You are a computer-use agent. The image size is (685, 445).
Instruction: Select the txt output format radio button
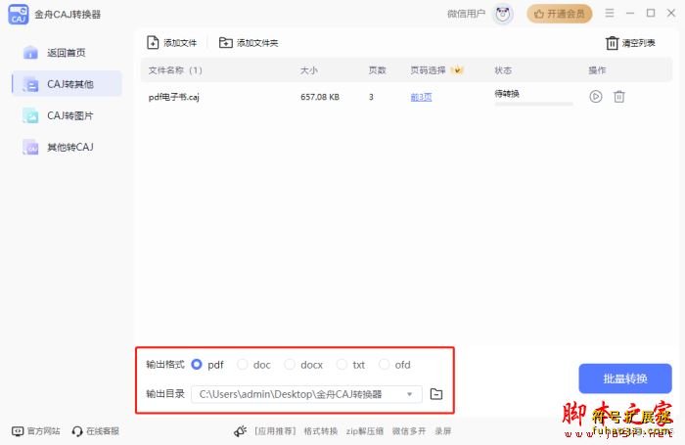point(342,364)
